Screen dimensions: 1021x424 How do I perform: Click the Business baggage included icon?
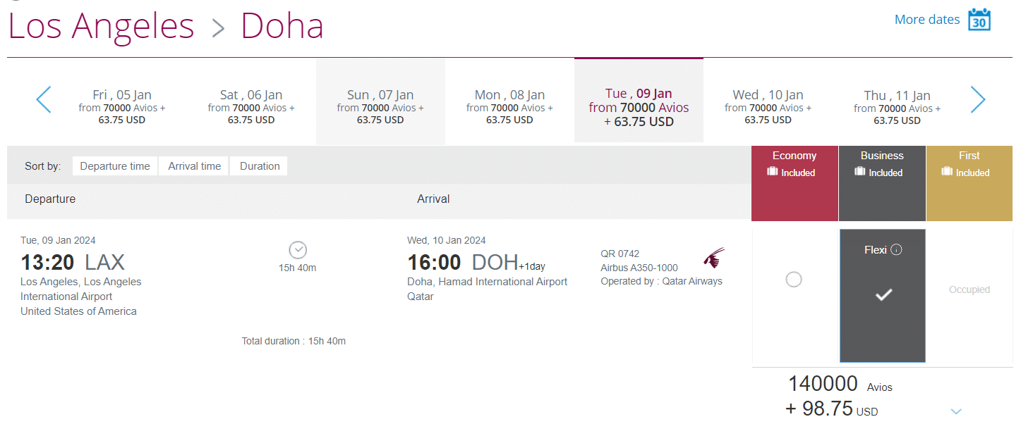859,173
